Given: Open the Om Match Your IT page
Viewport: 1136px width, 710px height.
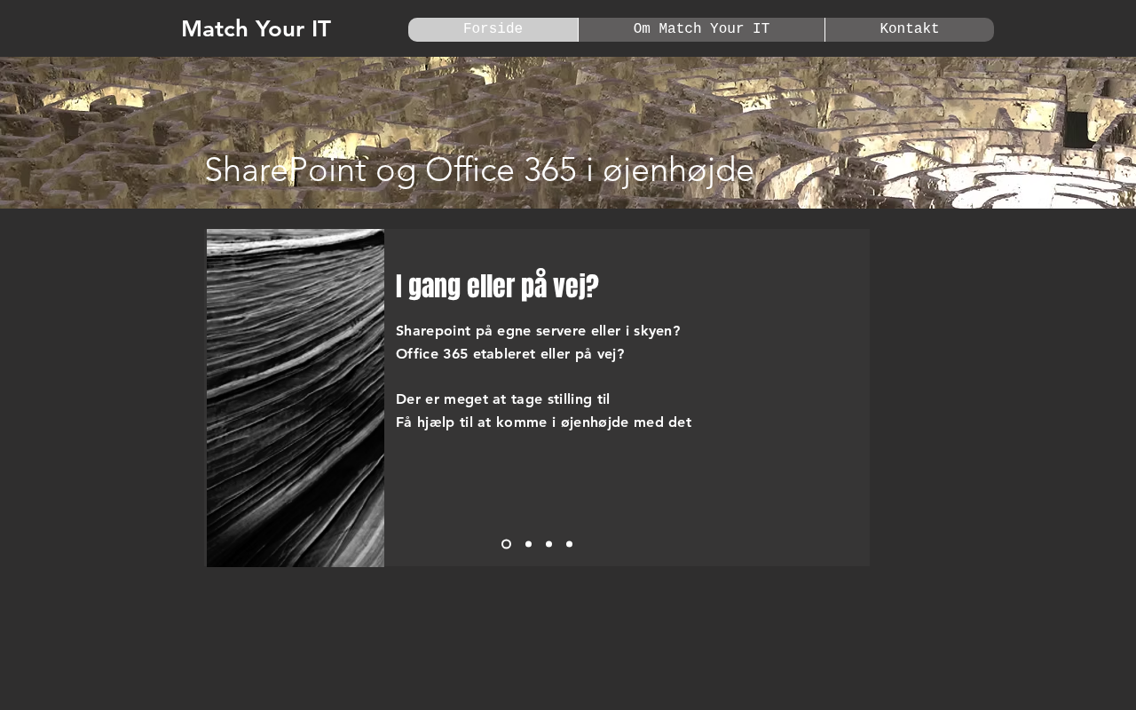Looking at the screenshot, I should [701, 29].
